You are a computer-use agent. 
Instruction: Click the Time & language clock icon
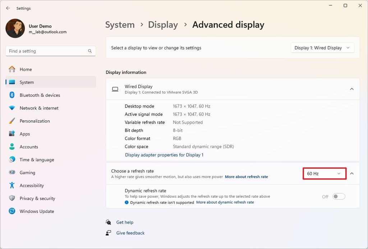tap(12, 159)
